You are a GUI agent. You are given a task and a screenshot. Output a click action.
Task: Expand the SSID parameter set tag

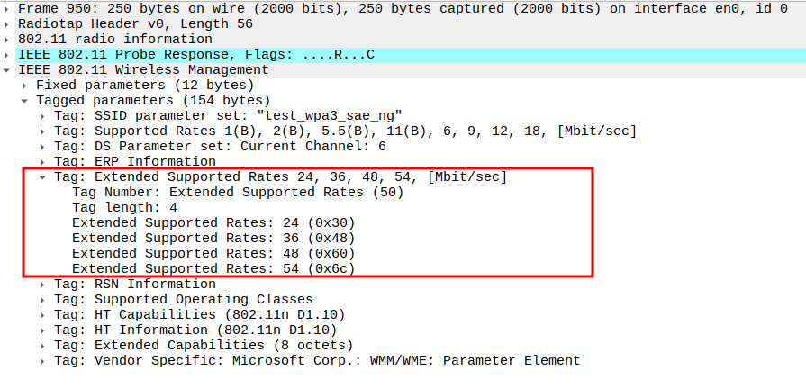click(43, 116)
